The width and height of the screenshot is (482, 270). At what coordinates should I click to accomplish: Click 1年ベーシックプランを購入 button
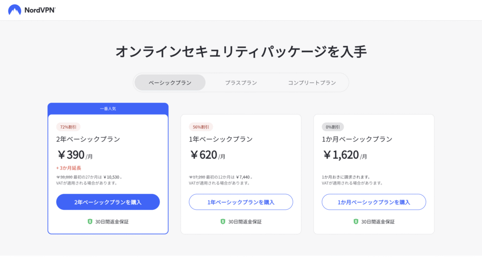point(241,202)
